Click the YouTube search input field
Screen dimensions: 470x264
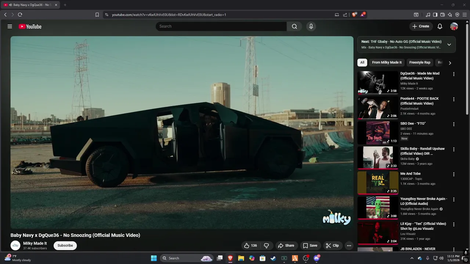tap(221, 26)
